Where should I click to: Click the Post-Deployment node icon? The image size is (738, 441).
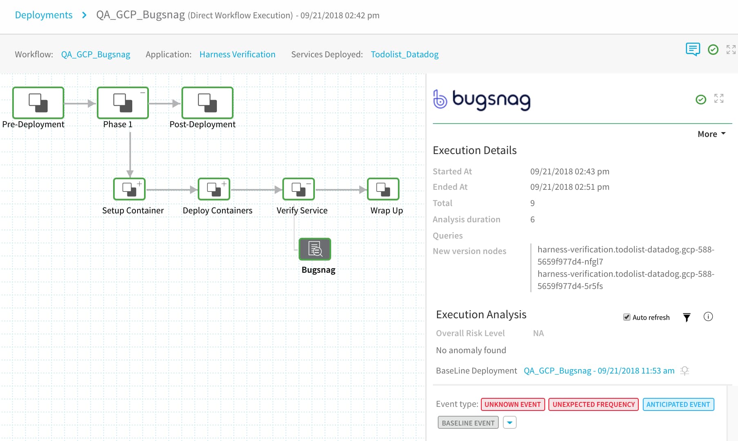pos(207,103)
